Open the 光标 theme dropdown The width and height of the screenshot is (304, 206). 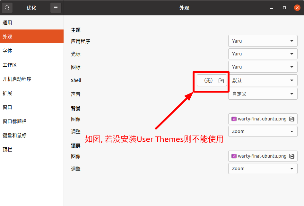tap(263, 54)
